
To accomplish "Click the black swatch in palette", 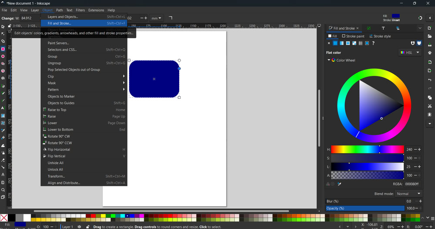I will [12, 218].
